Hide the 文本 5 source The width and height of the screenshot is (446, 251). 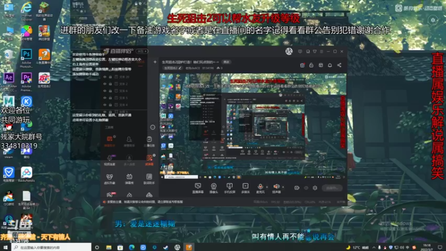105,98
